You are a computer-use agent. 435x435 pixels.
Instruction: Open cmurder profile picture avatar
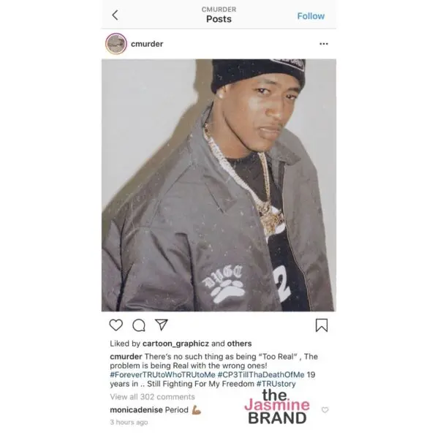(116, 44)
